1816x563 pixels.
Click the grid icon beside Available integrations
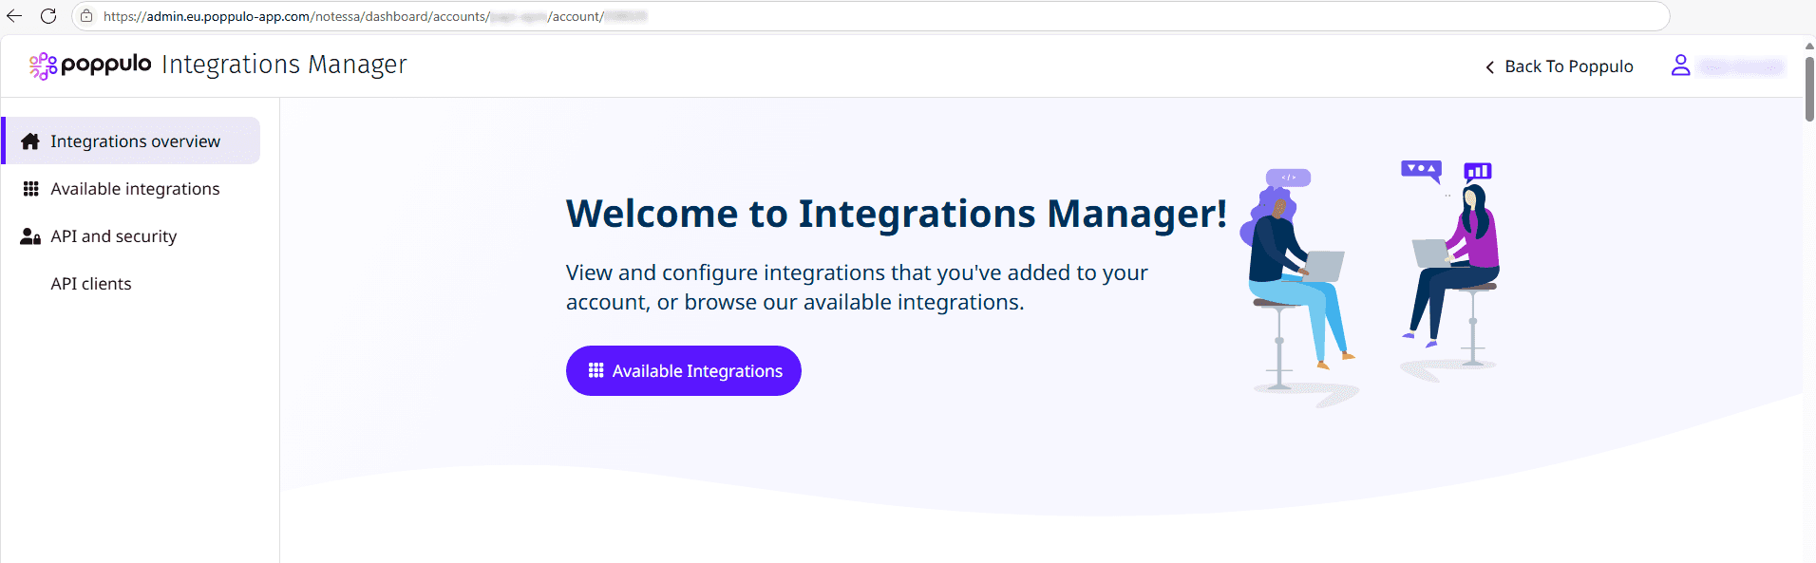point(30,189)
